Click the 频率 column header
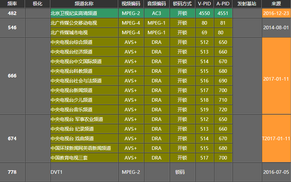Image resolution: width=291 pixels, height=182 pixels. coord(12,4)
